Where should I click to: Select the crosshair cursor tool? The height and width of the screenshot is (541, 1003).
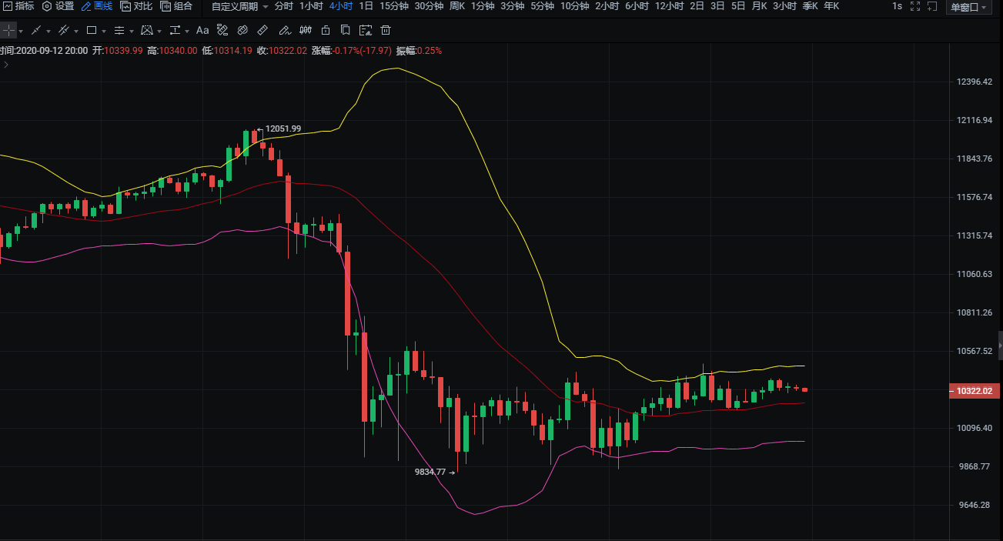tap(8, 31)
